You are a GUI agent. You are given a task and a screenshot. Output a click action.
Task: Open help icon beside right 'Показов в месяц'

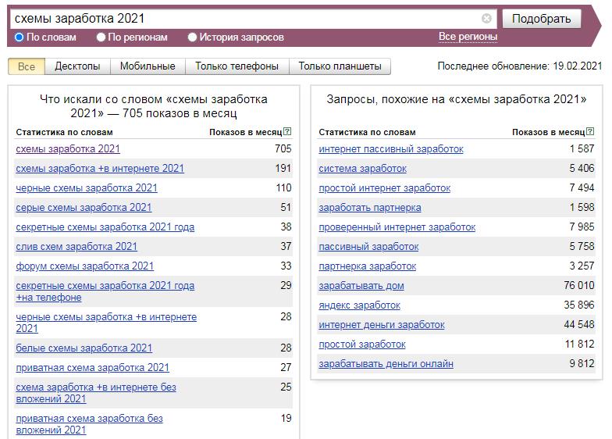[590, 131]
